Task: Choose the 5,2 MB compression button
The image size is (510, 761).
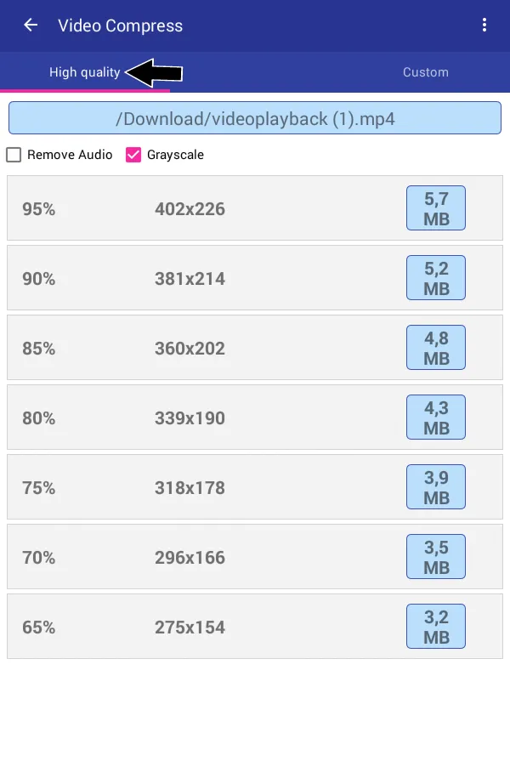Action: (x=436, y=277)
